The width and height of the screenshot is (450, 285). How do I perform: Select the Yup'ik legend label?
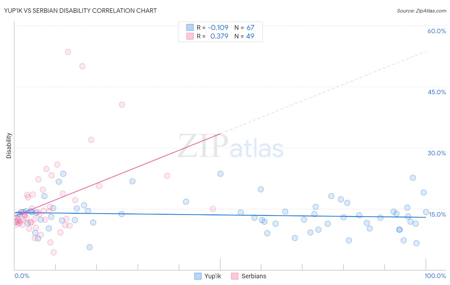click(x=213, y=276)
